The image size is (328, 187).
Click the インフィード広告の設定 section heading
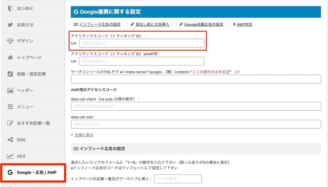196,149
